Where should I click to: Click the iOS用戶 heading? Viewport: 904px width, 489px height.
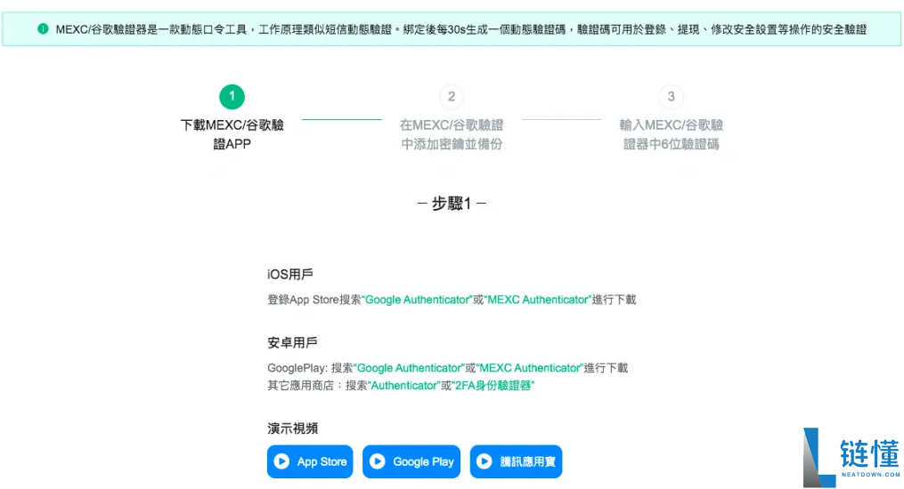[x=290, y=275]
